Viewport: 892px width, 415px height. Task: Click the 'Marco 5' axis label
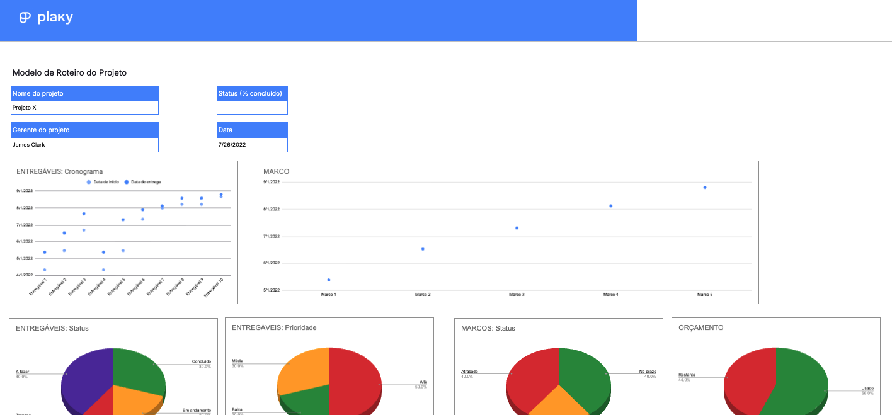(x=705, y=295)
